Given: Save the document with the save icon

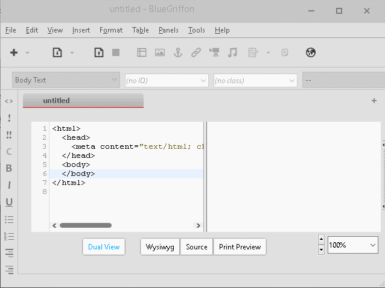Looking at the screenshot, I should tap(99, 52).
